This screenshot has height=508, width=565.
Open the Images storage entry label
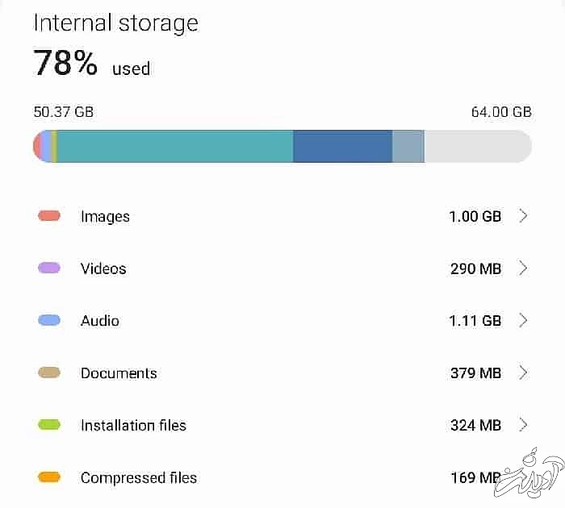click(105, 216)
